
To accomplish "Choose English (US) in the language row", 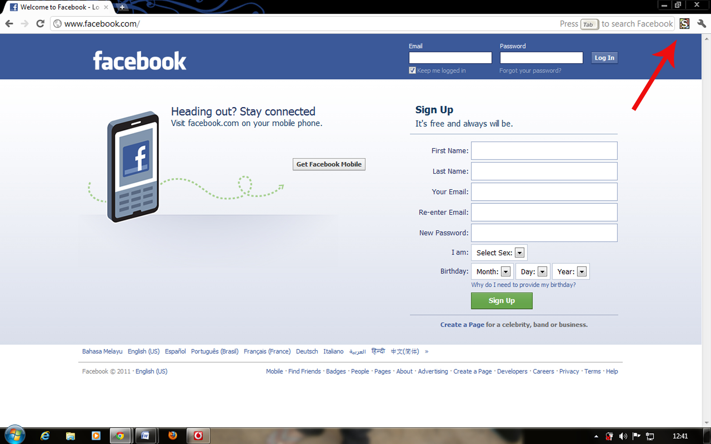I will [144, 351].
